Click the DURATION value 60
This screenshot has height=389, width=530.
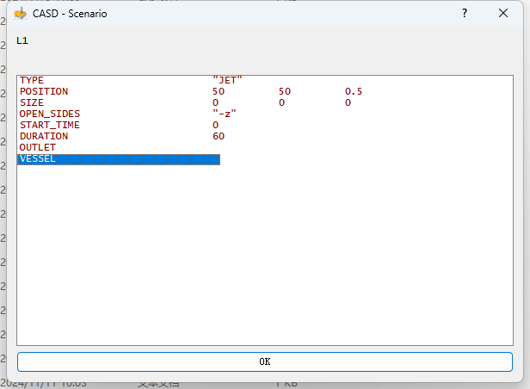click(219, 136)
